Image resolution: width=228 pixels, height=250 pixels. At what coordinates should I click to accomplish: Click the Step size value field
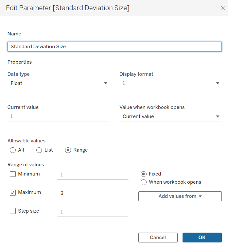point(93,212)
